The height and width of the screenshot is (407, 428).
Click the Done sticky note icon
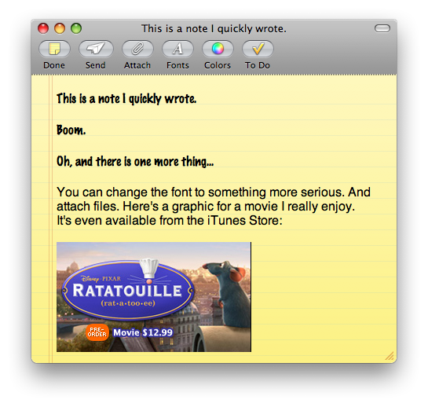click(x=54, y=49)
